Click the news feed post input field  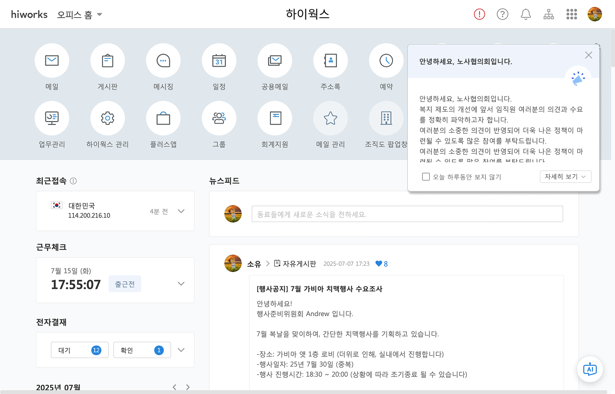coord(407,214)
